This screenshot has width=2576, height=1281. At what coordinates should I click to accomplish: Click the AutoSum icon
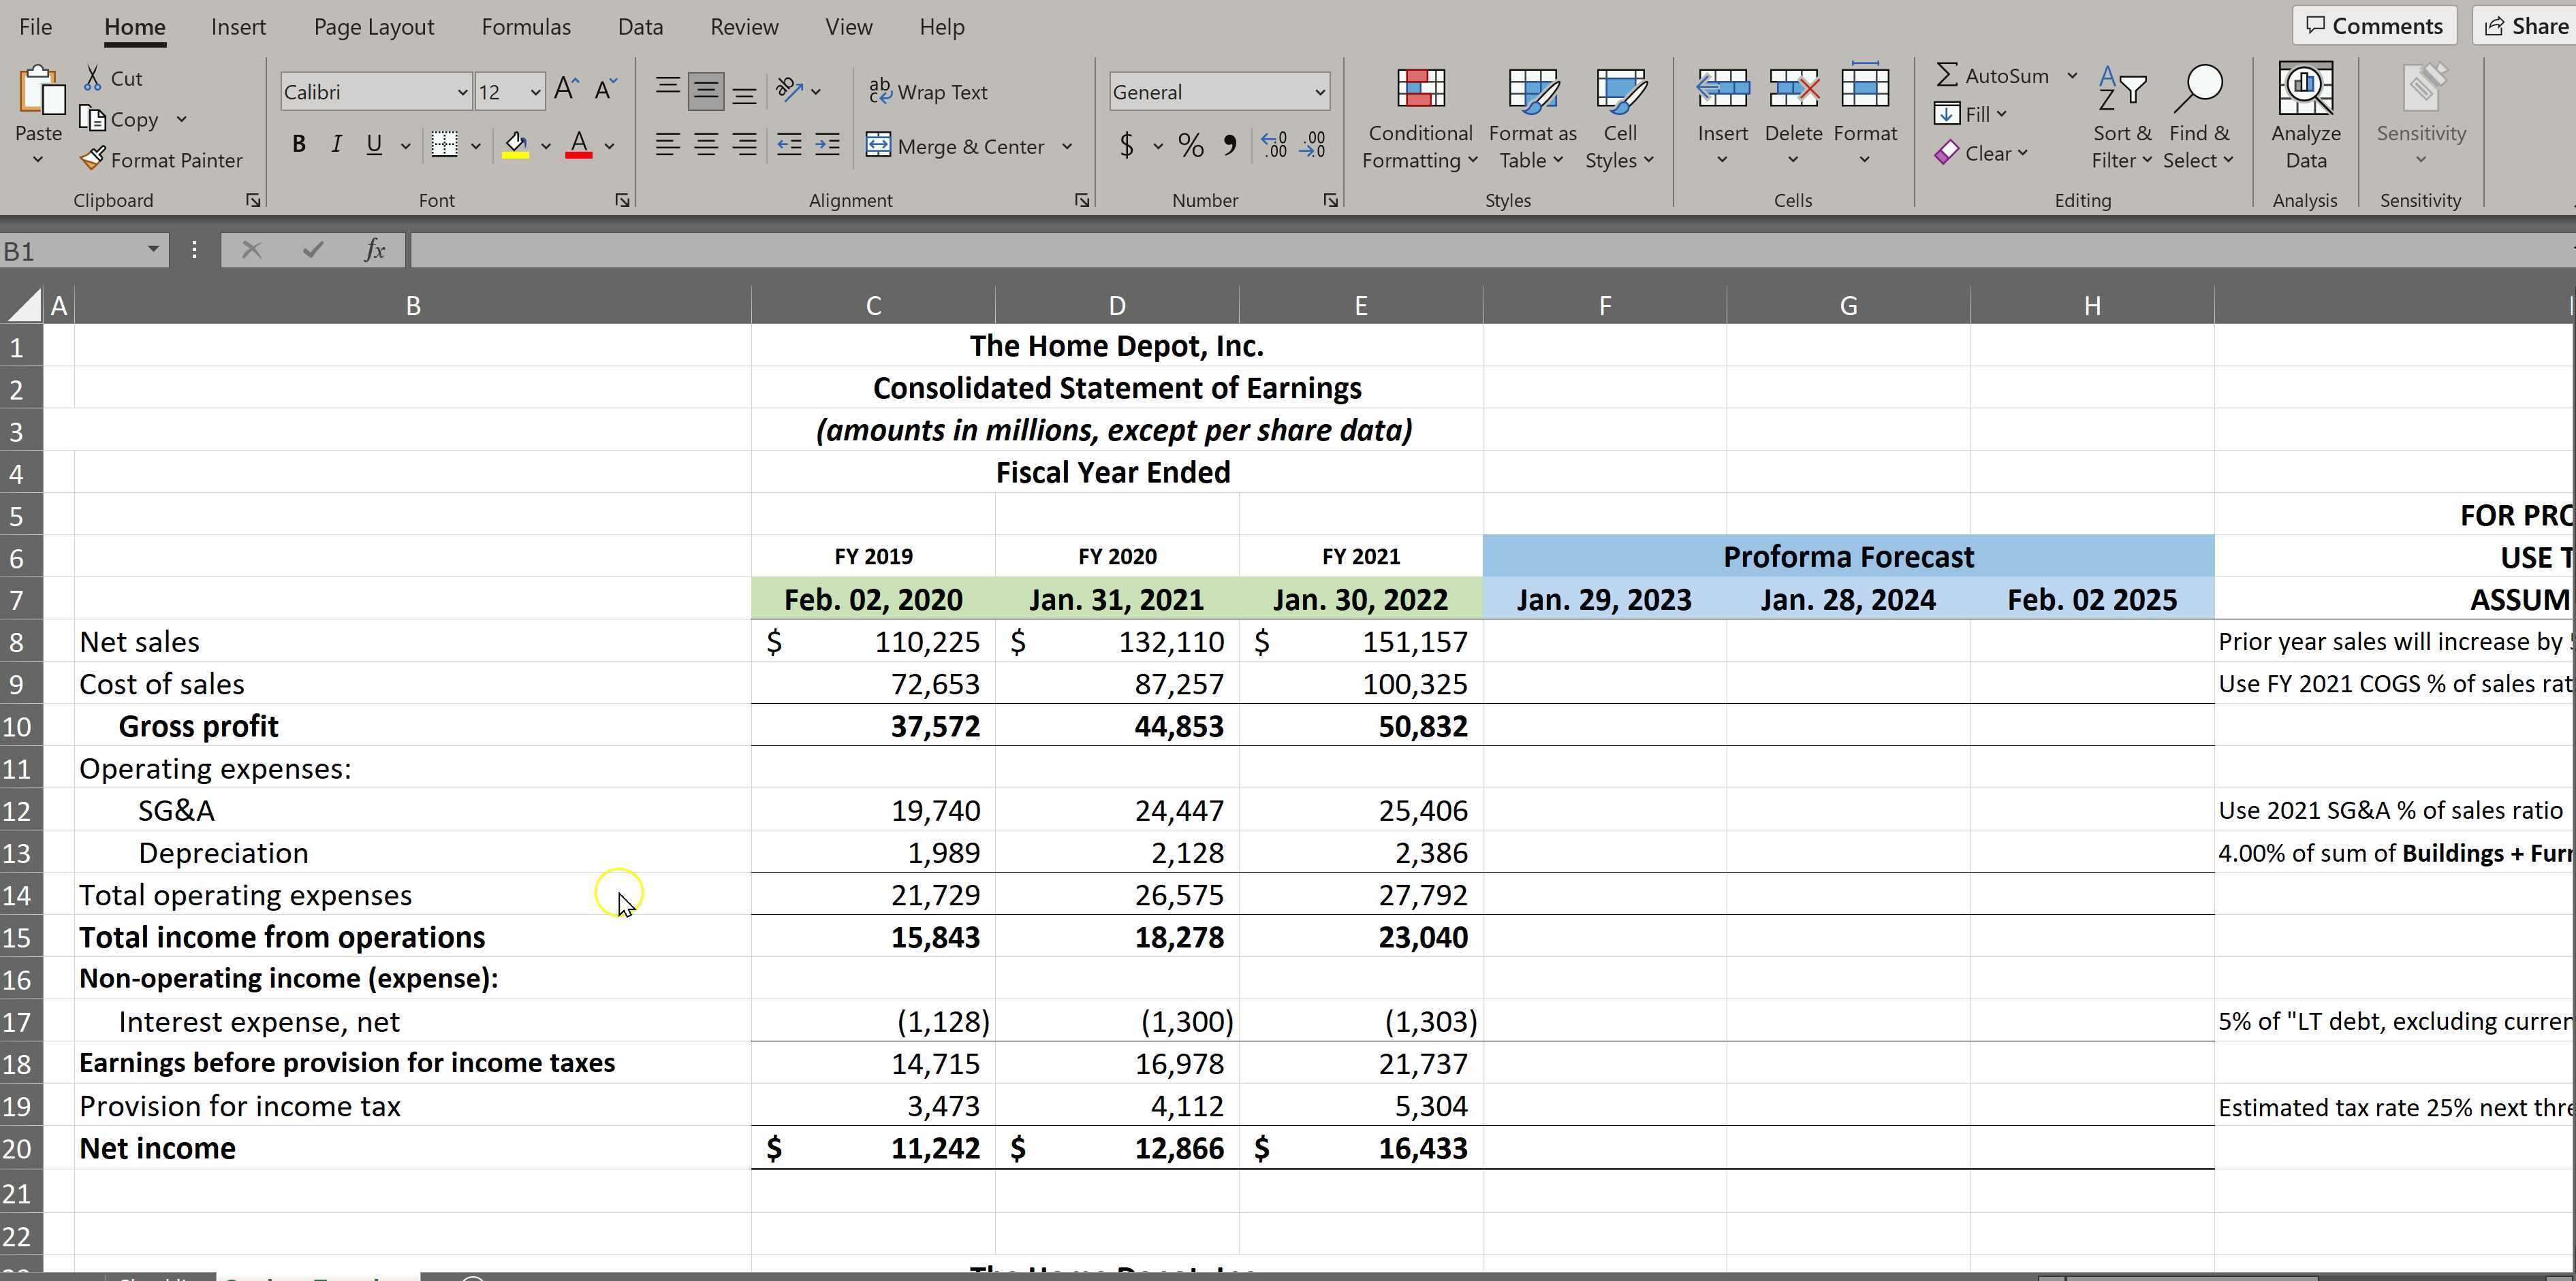point(1946,75)
